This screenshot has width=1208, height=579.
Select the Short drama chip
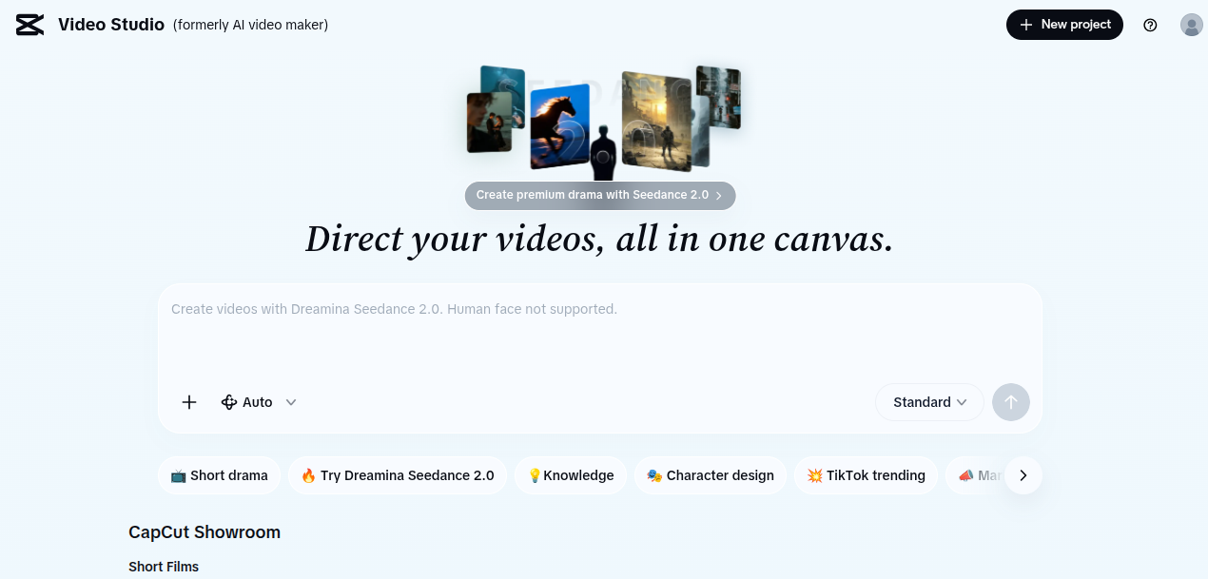pos(219,475)
